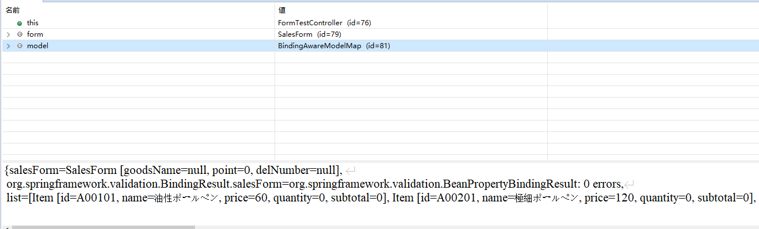This screenshot has width=759, height=229.
Task: Select value 'SalesForm (id=79)'
Action: point(310,34)
